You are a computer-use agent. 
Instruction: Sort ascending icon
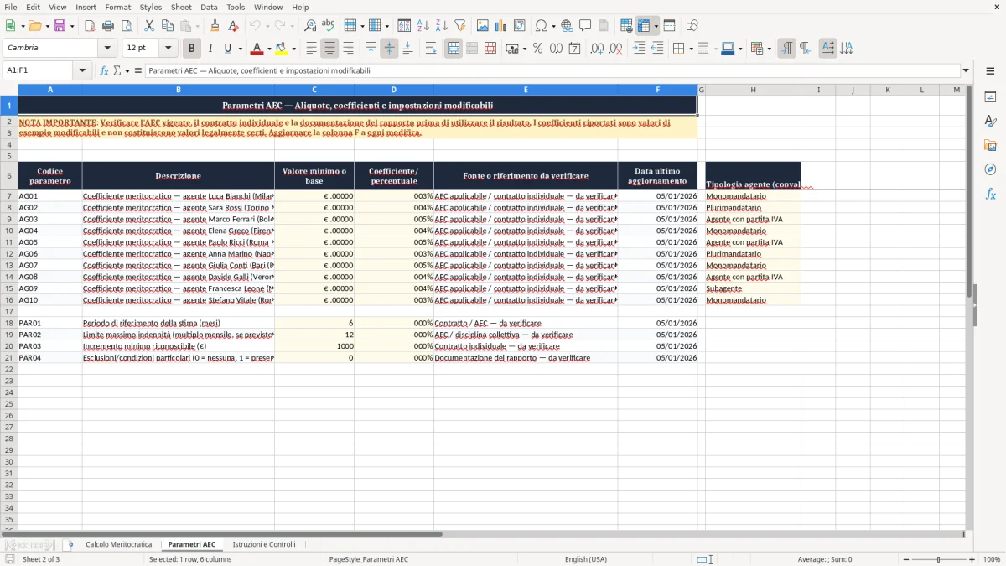tap(423, 26)
